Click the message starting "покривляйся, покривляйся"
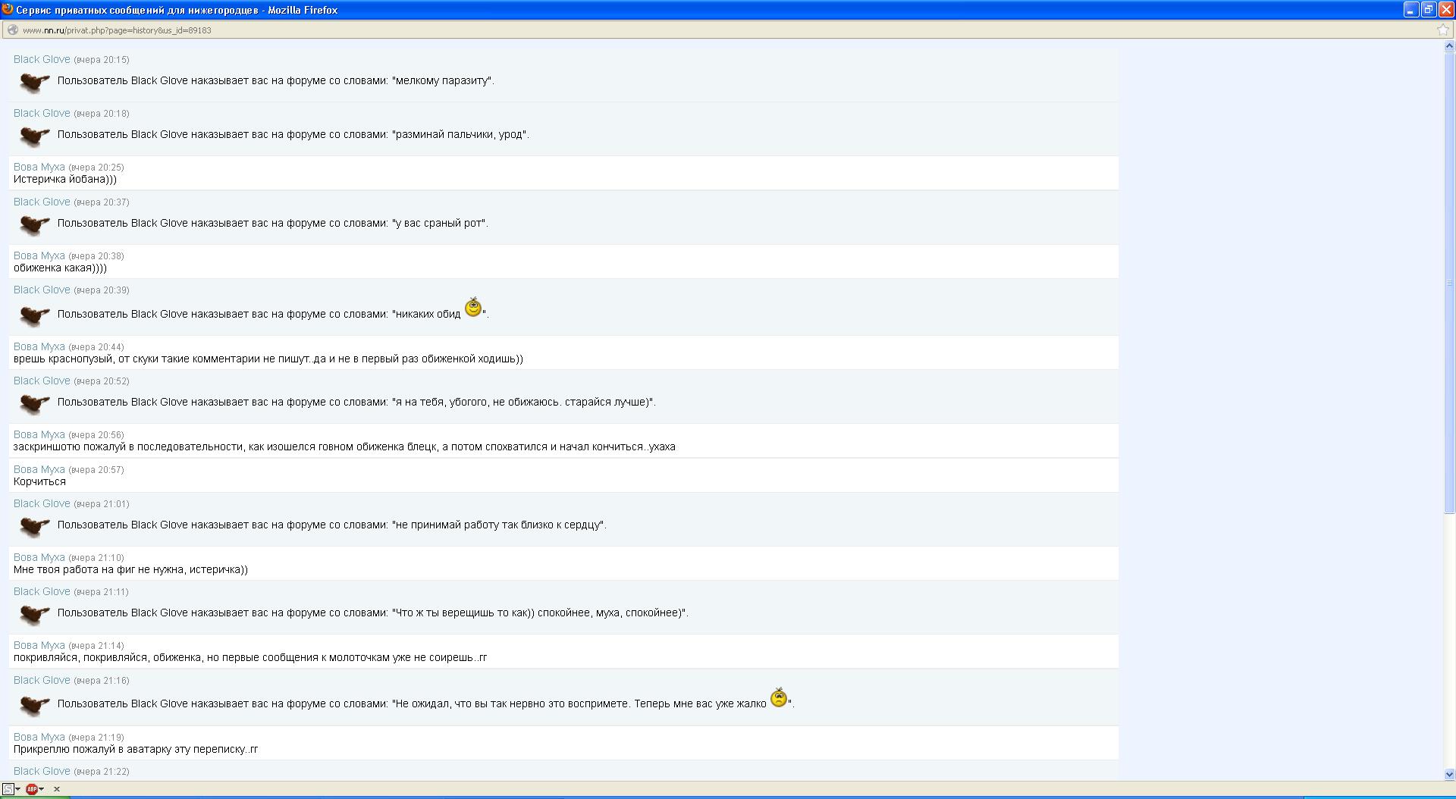This screenshot has width=1456, height=799. tap(250, 657)
